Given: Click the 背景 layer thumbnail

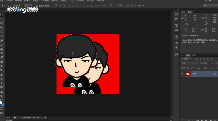Looking at the screenshot, I should pos(188,74).
